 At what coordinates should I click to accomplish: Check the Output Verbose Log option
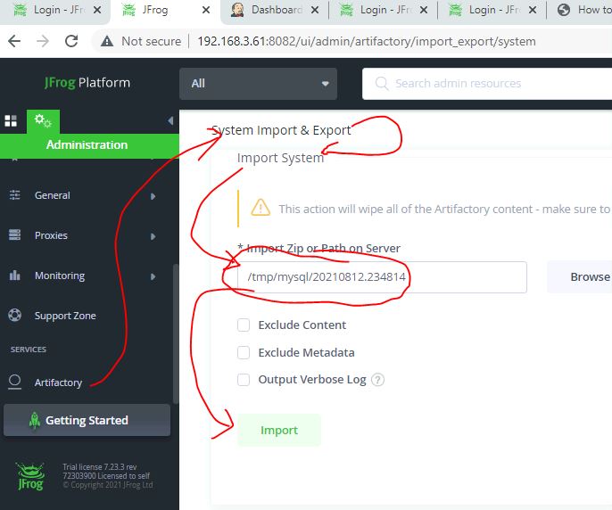pos(244,380)
